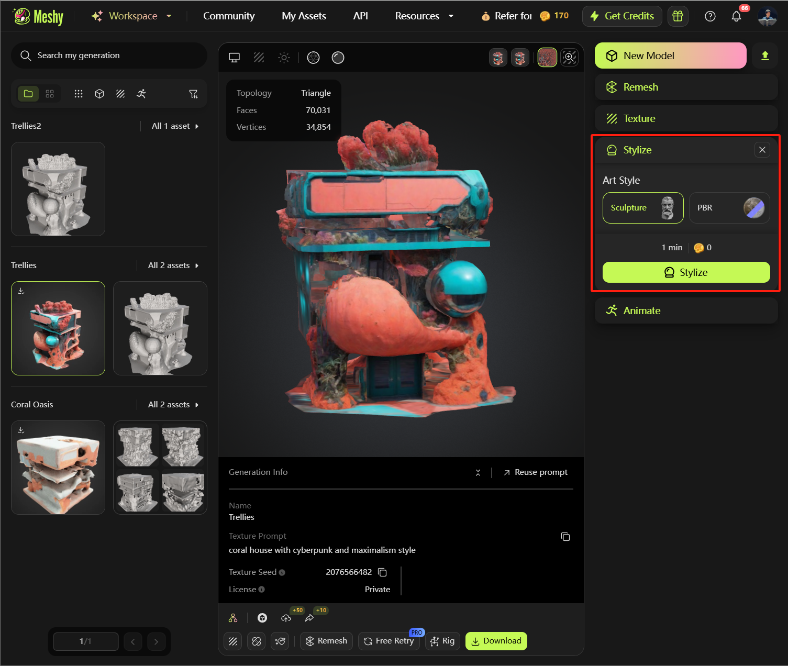Click the filter icon in asset toolbar
The width and height of the screenshot is (788, 666).
(193, 94)
